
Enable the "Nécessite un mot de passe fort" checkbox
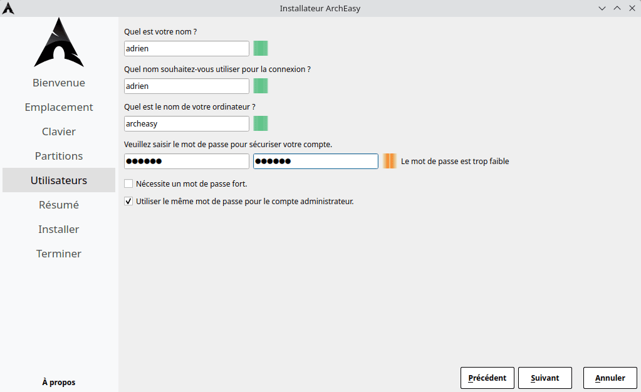[x=129, y=183]
